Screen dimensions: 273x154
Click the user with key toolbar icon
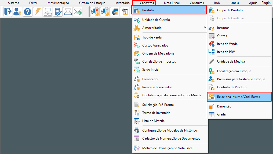pyautogui.click(x=18, y=12)
